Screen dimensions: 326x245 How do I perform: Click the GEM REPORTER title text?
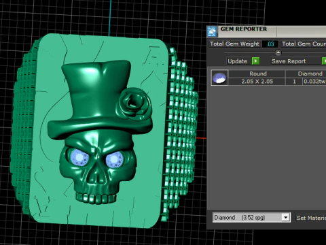(244, 29)
